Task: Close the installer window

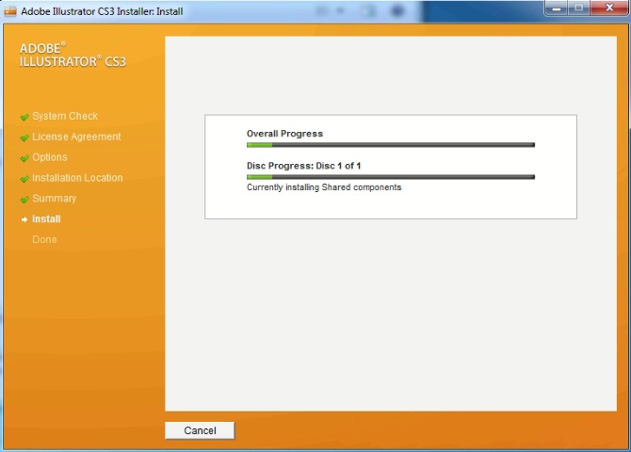Action: pos(609,8)
